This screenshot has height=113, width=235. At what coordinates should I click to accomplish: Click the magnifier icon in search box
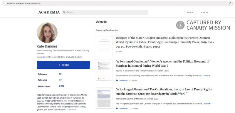64,12
